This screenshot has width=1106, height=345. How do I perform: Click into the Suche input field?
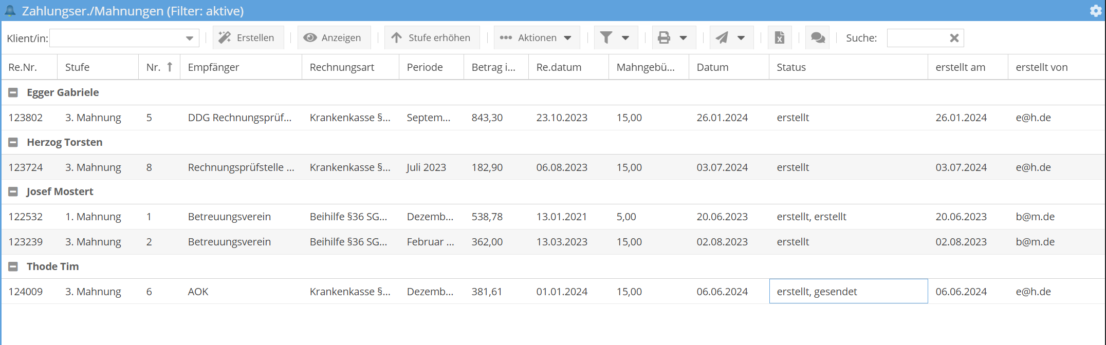tap(917, 38)
